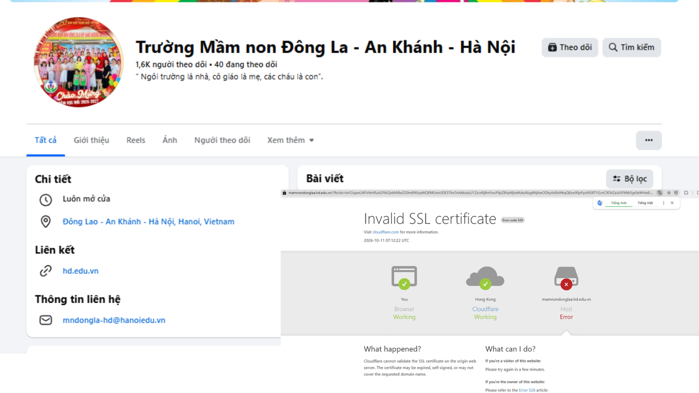Viewport: 699px width, 393px height.
Task: Open the Giới thiệu tab
Action: [91, 140]
